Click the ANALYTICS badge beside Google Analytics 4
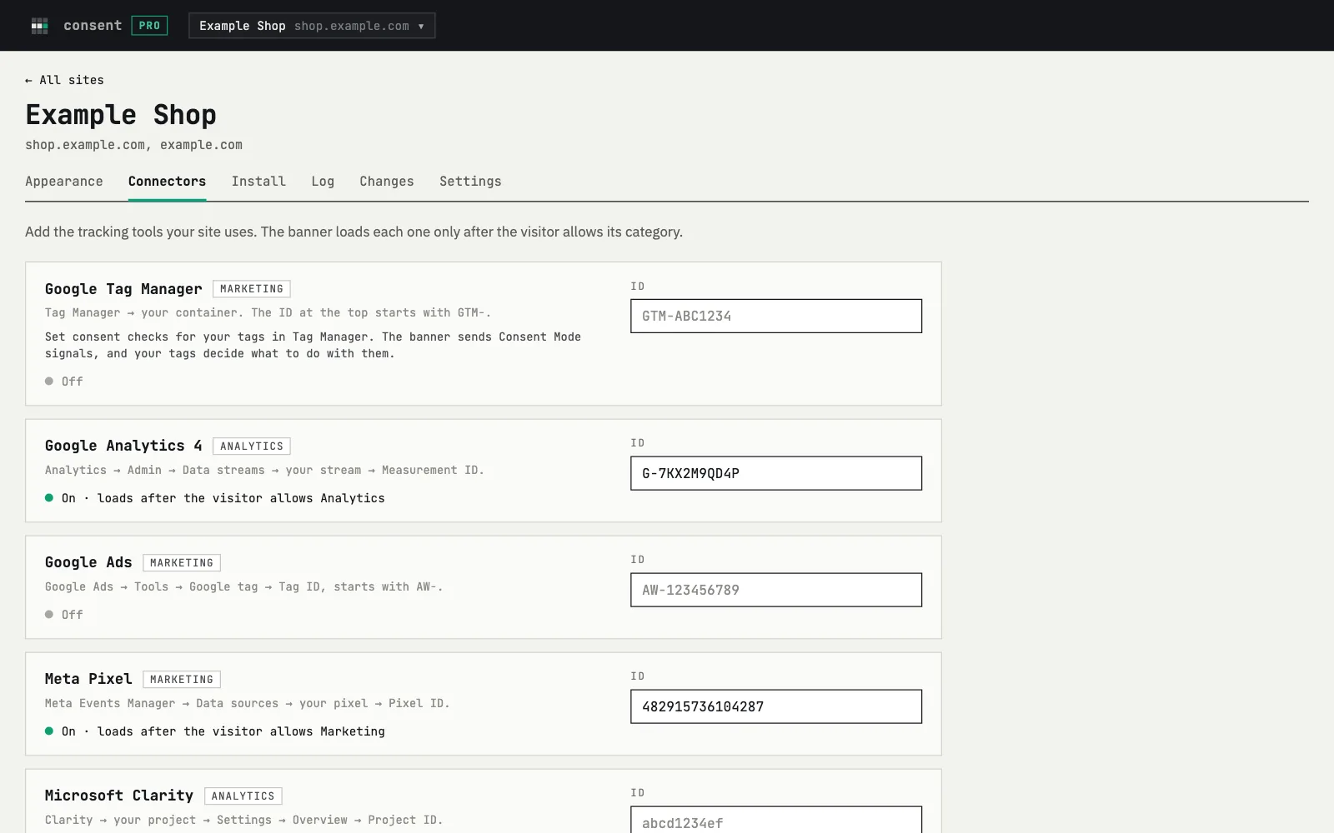Image resolution: width=1334 pixels, height=833 pixels. coord(252,446)
